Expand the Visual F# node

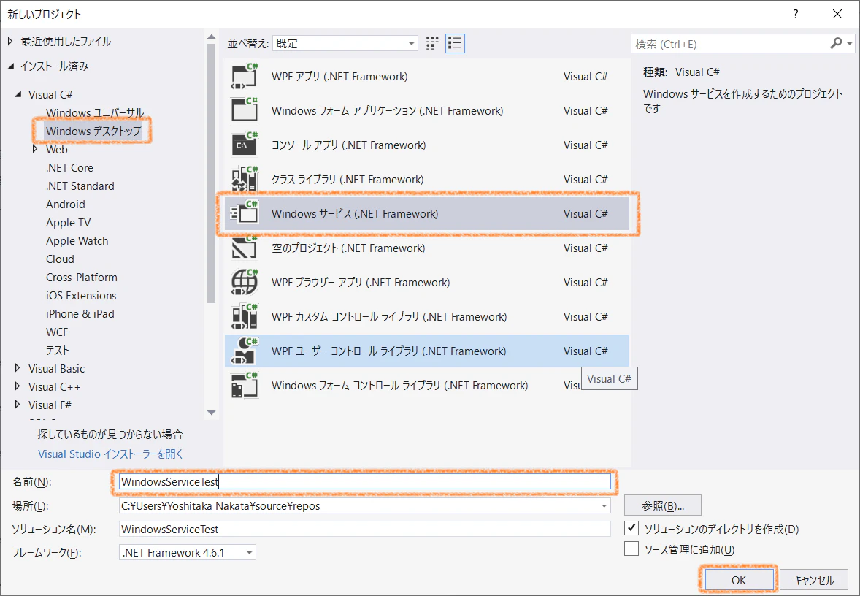coord(18,405)
